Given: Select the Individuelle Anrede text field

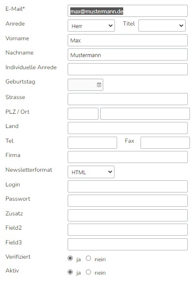Looking at the screenshot, I should point(128,69).
